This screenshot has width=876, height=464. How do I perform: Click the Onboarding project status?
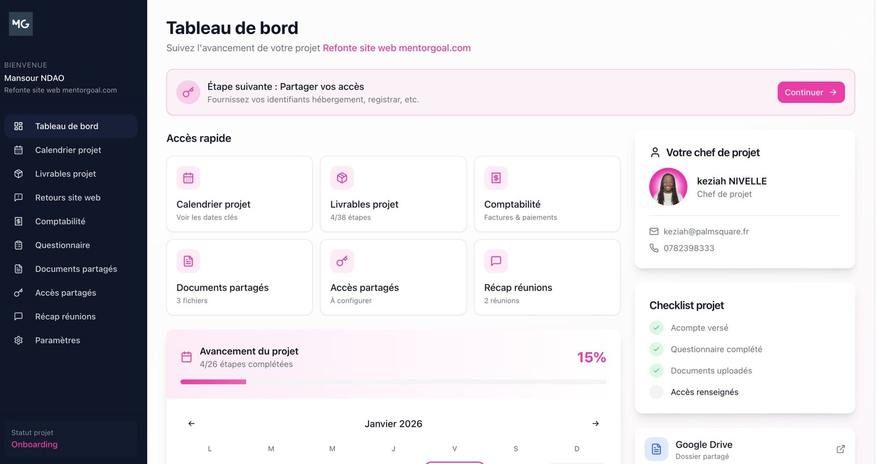[x=34, y=444]
